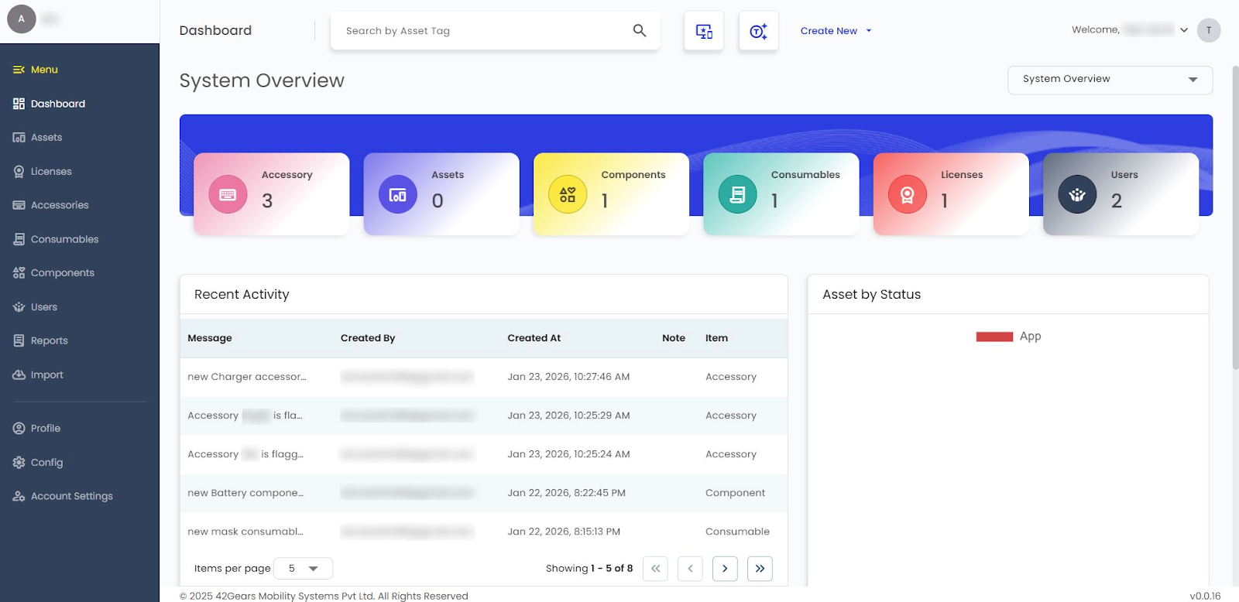The height and width of the screenshot is (602, 1239).
Task: Click the Search by Asset Tag field
Action: [x=480, y=31]
